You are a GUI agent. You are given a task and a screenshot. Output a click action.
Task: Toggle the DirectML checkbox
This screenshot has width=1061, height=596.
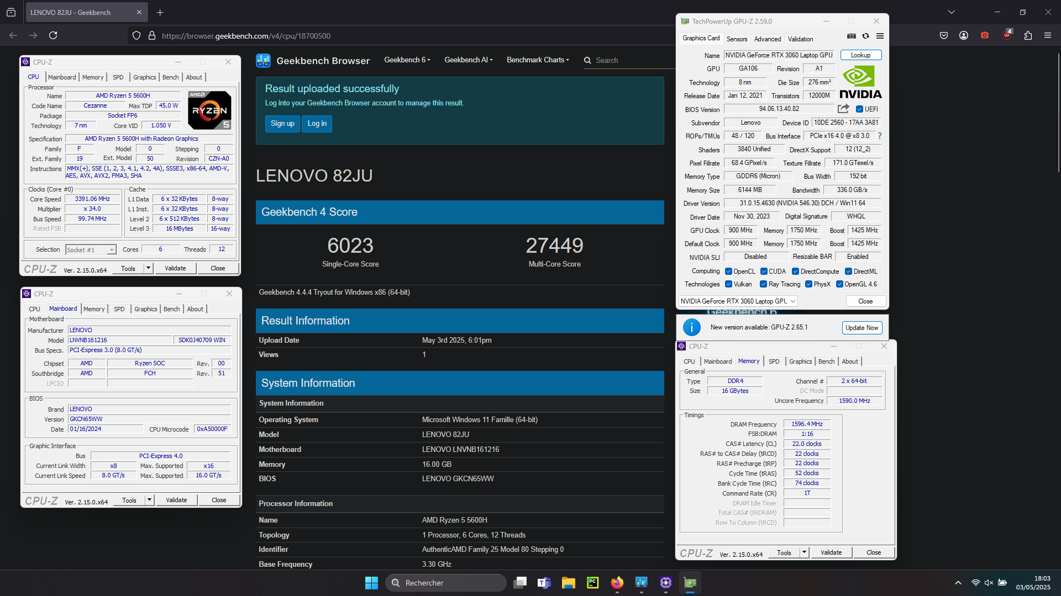click(x=849, y=272)
